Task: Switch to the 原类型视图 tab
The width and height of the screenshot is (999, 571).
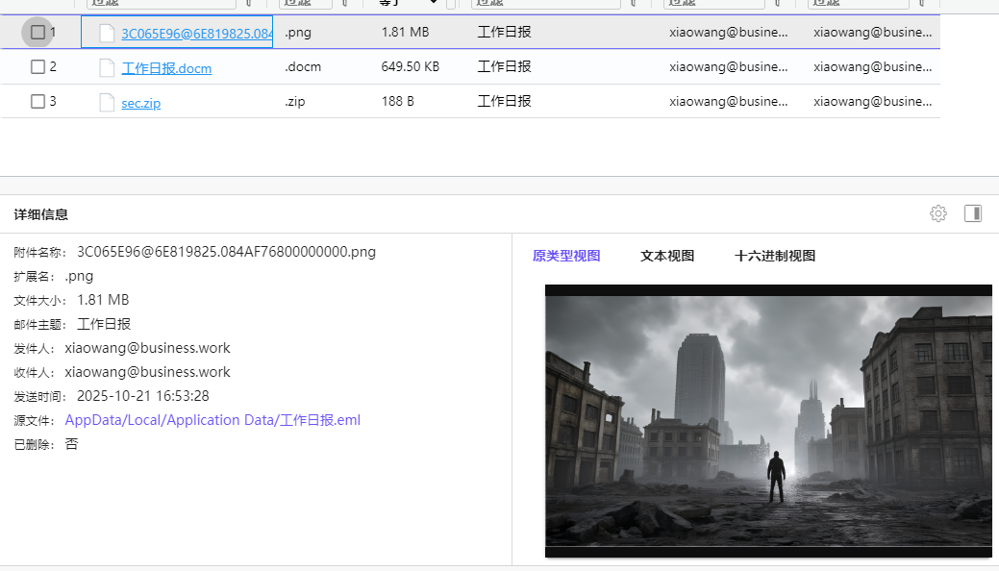Action: tap(566, 256)
